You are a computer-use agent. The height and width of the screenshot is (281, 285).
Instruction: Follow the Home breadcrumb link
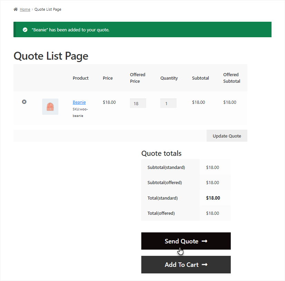point(25,9)
